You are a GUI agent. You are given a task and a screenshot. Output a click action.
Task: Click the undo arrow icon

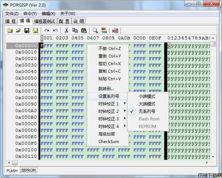coord(55,30)
